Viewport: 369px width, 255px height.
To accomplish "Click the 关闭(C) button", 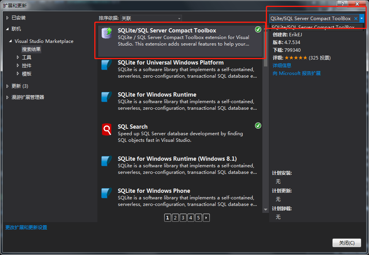I will point(347,243).
